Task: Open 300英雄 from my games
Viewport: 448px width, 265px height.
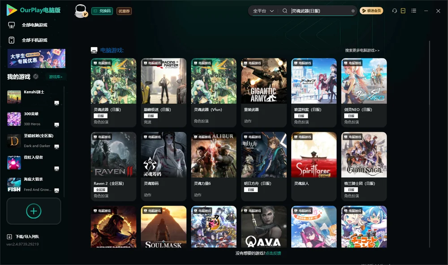Action: point(34,119)
